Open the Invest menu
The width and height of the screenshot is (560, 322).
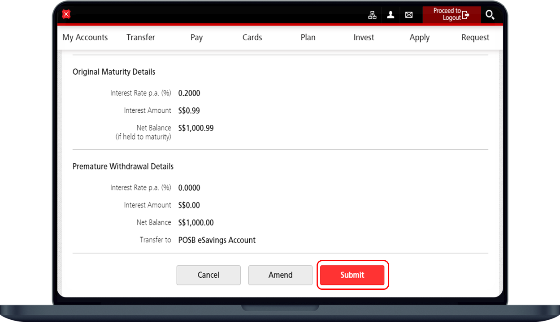pos(364,38)
